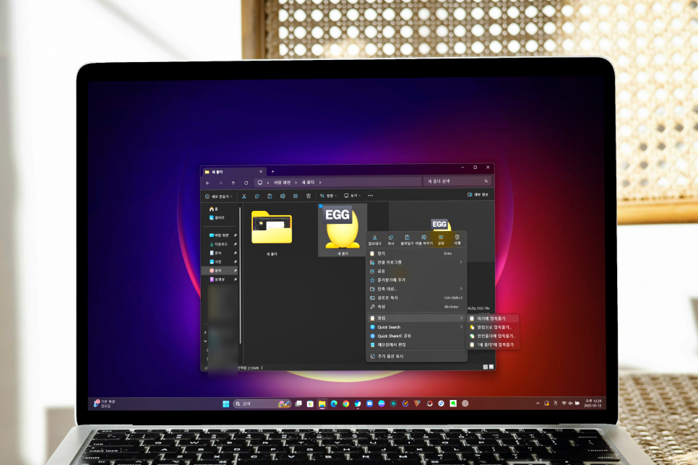Uncheck the selected EGG file checkbox
This screenshot has width=698, height=465.
[x=321, y=206]
